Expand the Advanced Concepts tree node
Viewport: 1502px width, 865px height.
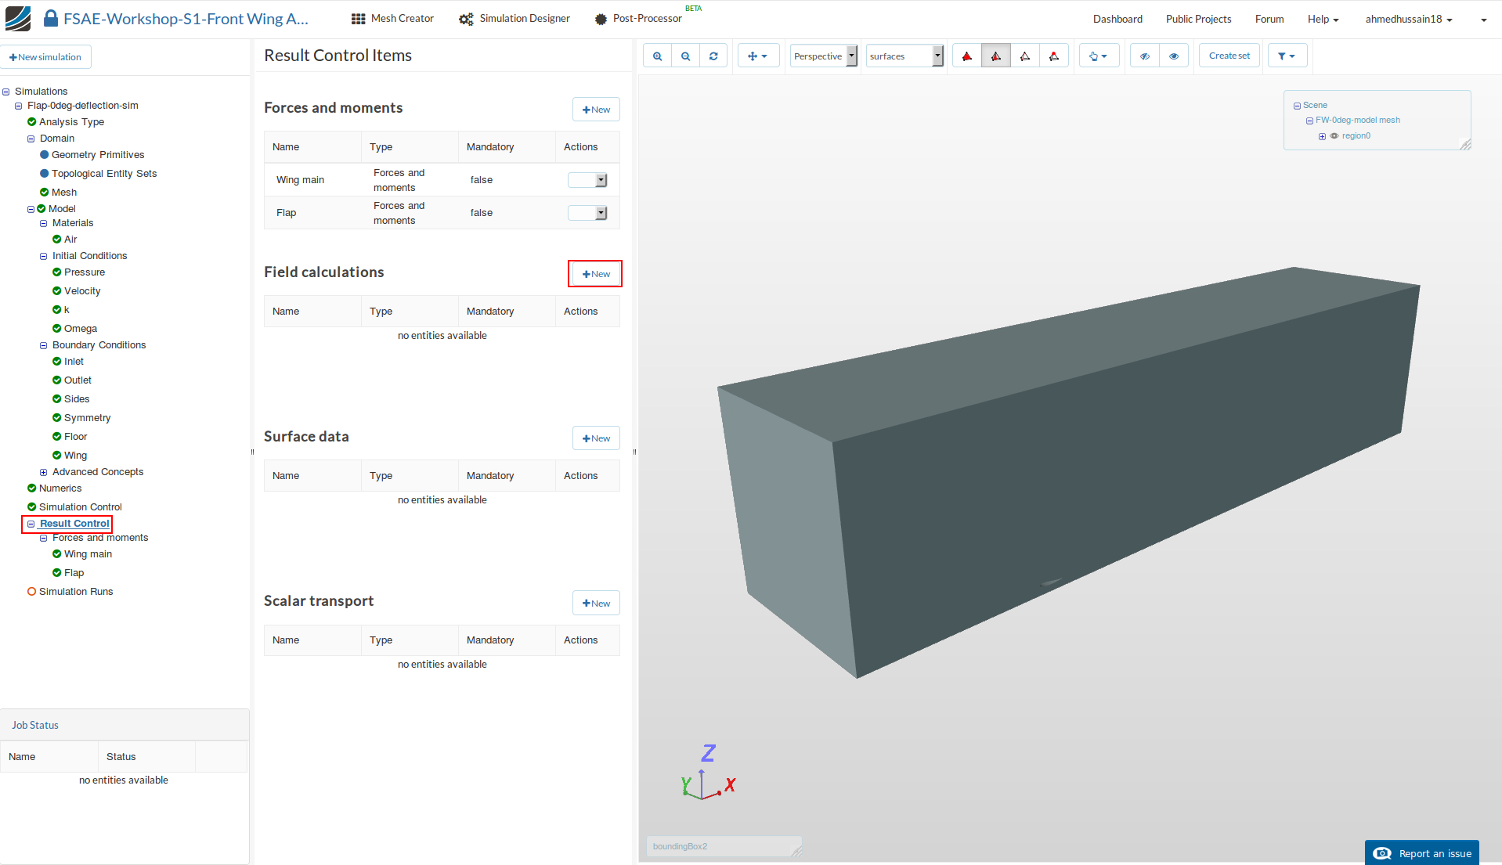click(44, 472)
